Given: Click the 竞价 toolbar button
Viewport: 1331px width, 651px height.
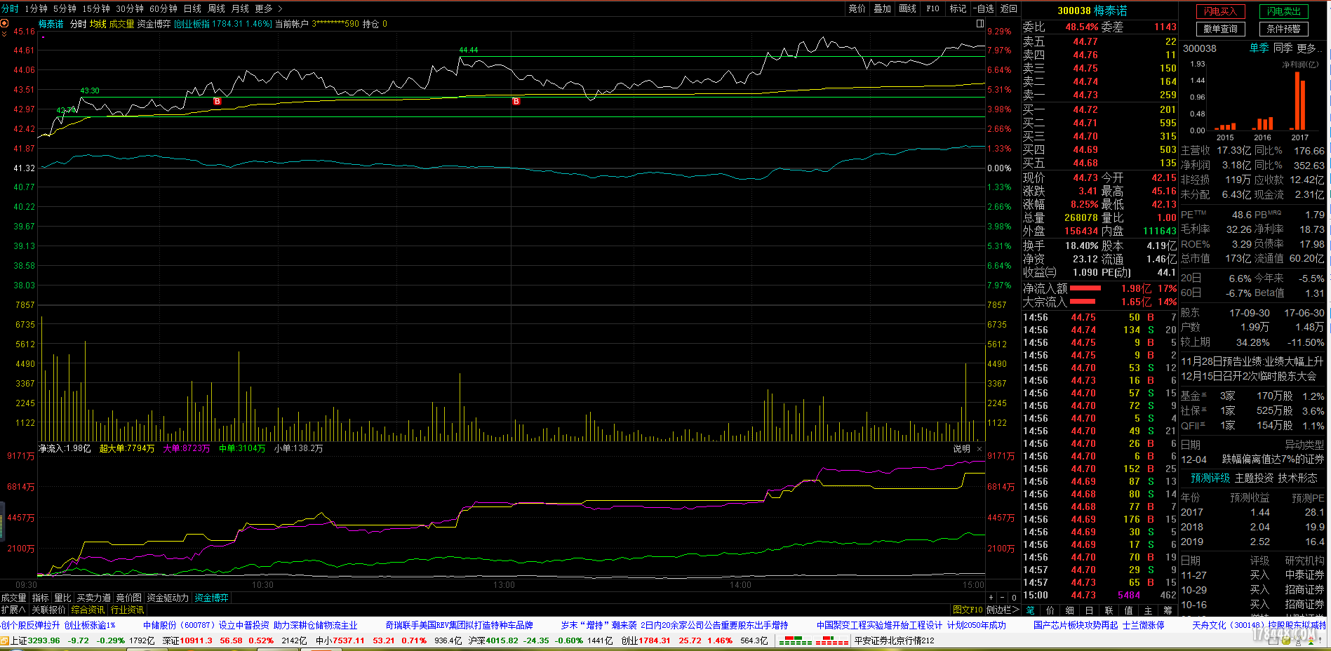Looking at the screenshot, I should click(857, 8).
